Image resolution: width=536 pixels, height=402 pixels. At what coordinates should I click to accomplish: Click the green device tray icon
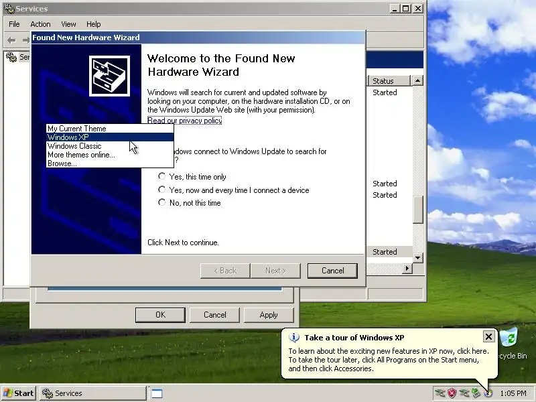(476, 393)
